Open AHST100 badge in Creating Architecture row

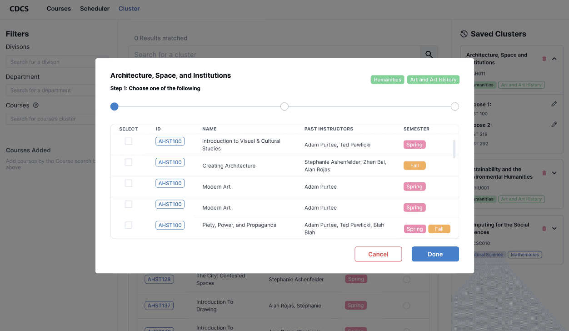point(170,162)
